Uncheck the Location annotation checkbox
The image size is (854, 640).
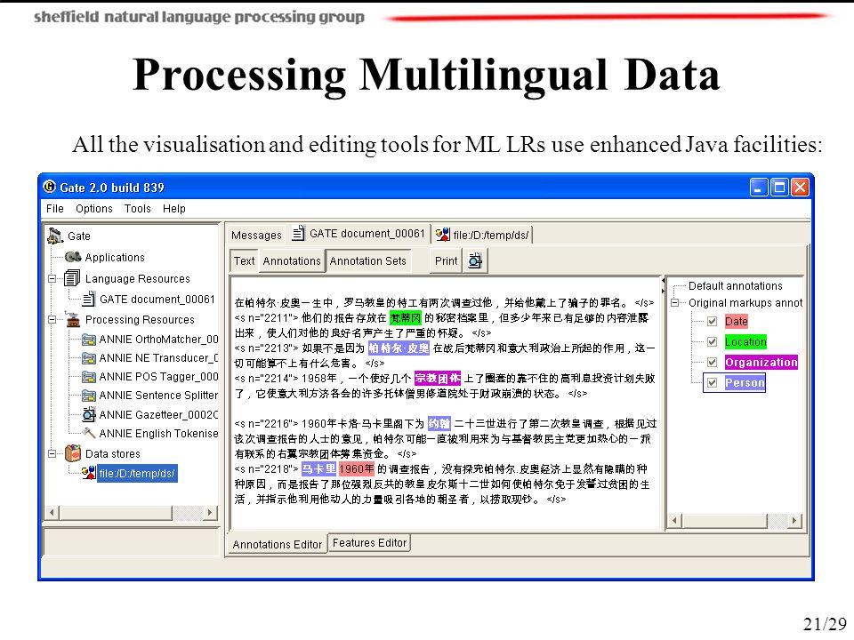coord(712,341)
